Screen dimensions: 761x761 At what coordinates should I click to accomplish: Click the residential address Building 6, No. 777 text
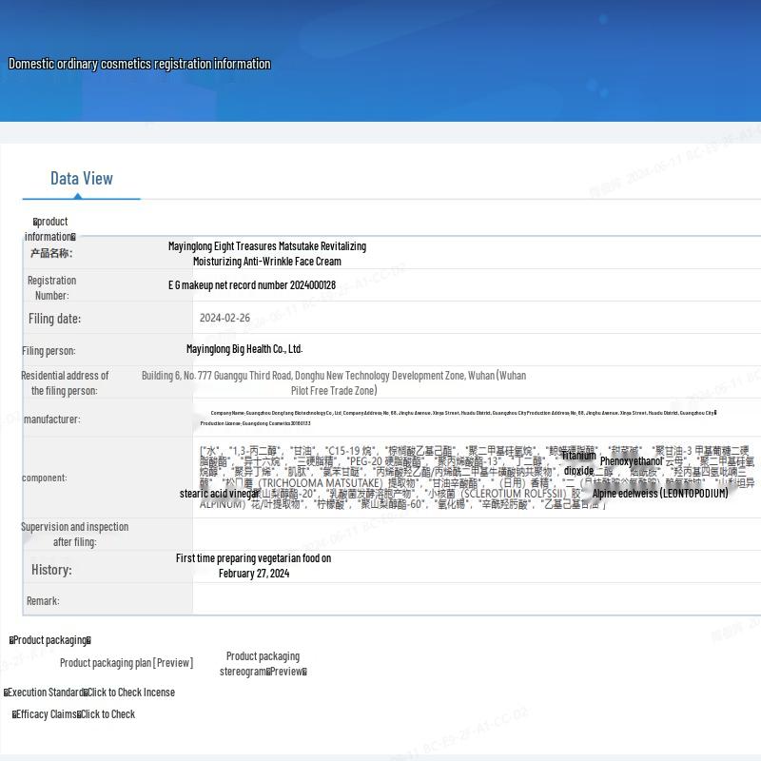[334, 383]
